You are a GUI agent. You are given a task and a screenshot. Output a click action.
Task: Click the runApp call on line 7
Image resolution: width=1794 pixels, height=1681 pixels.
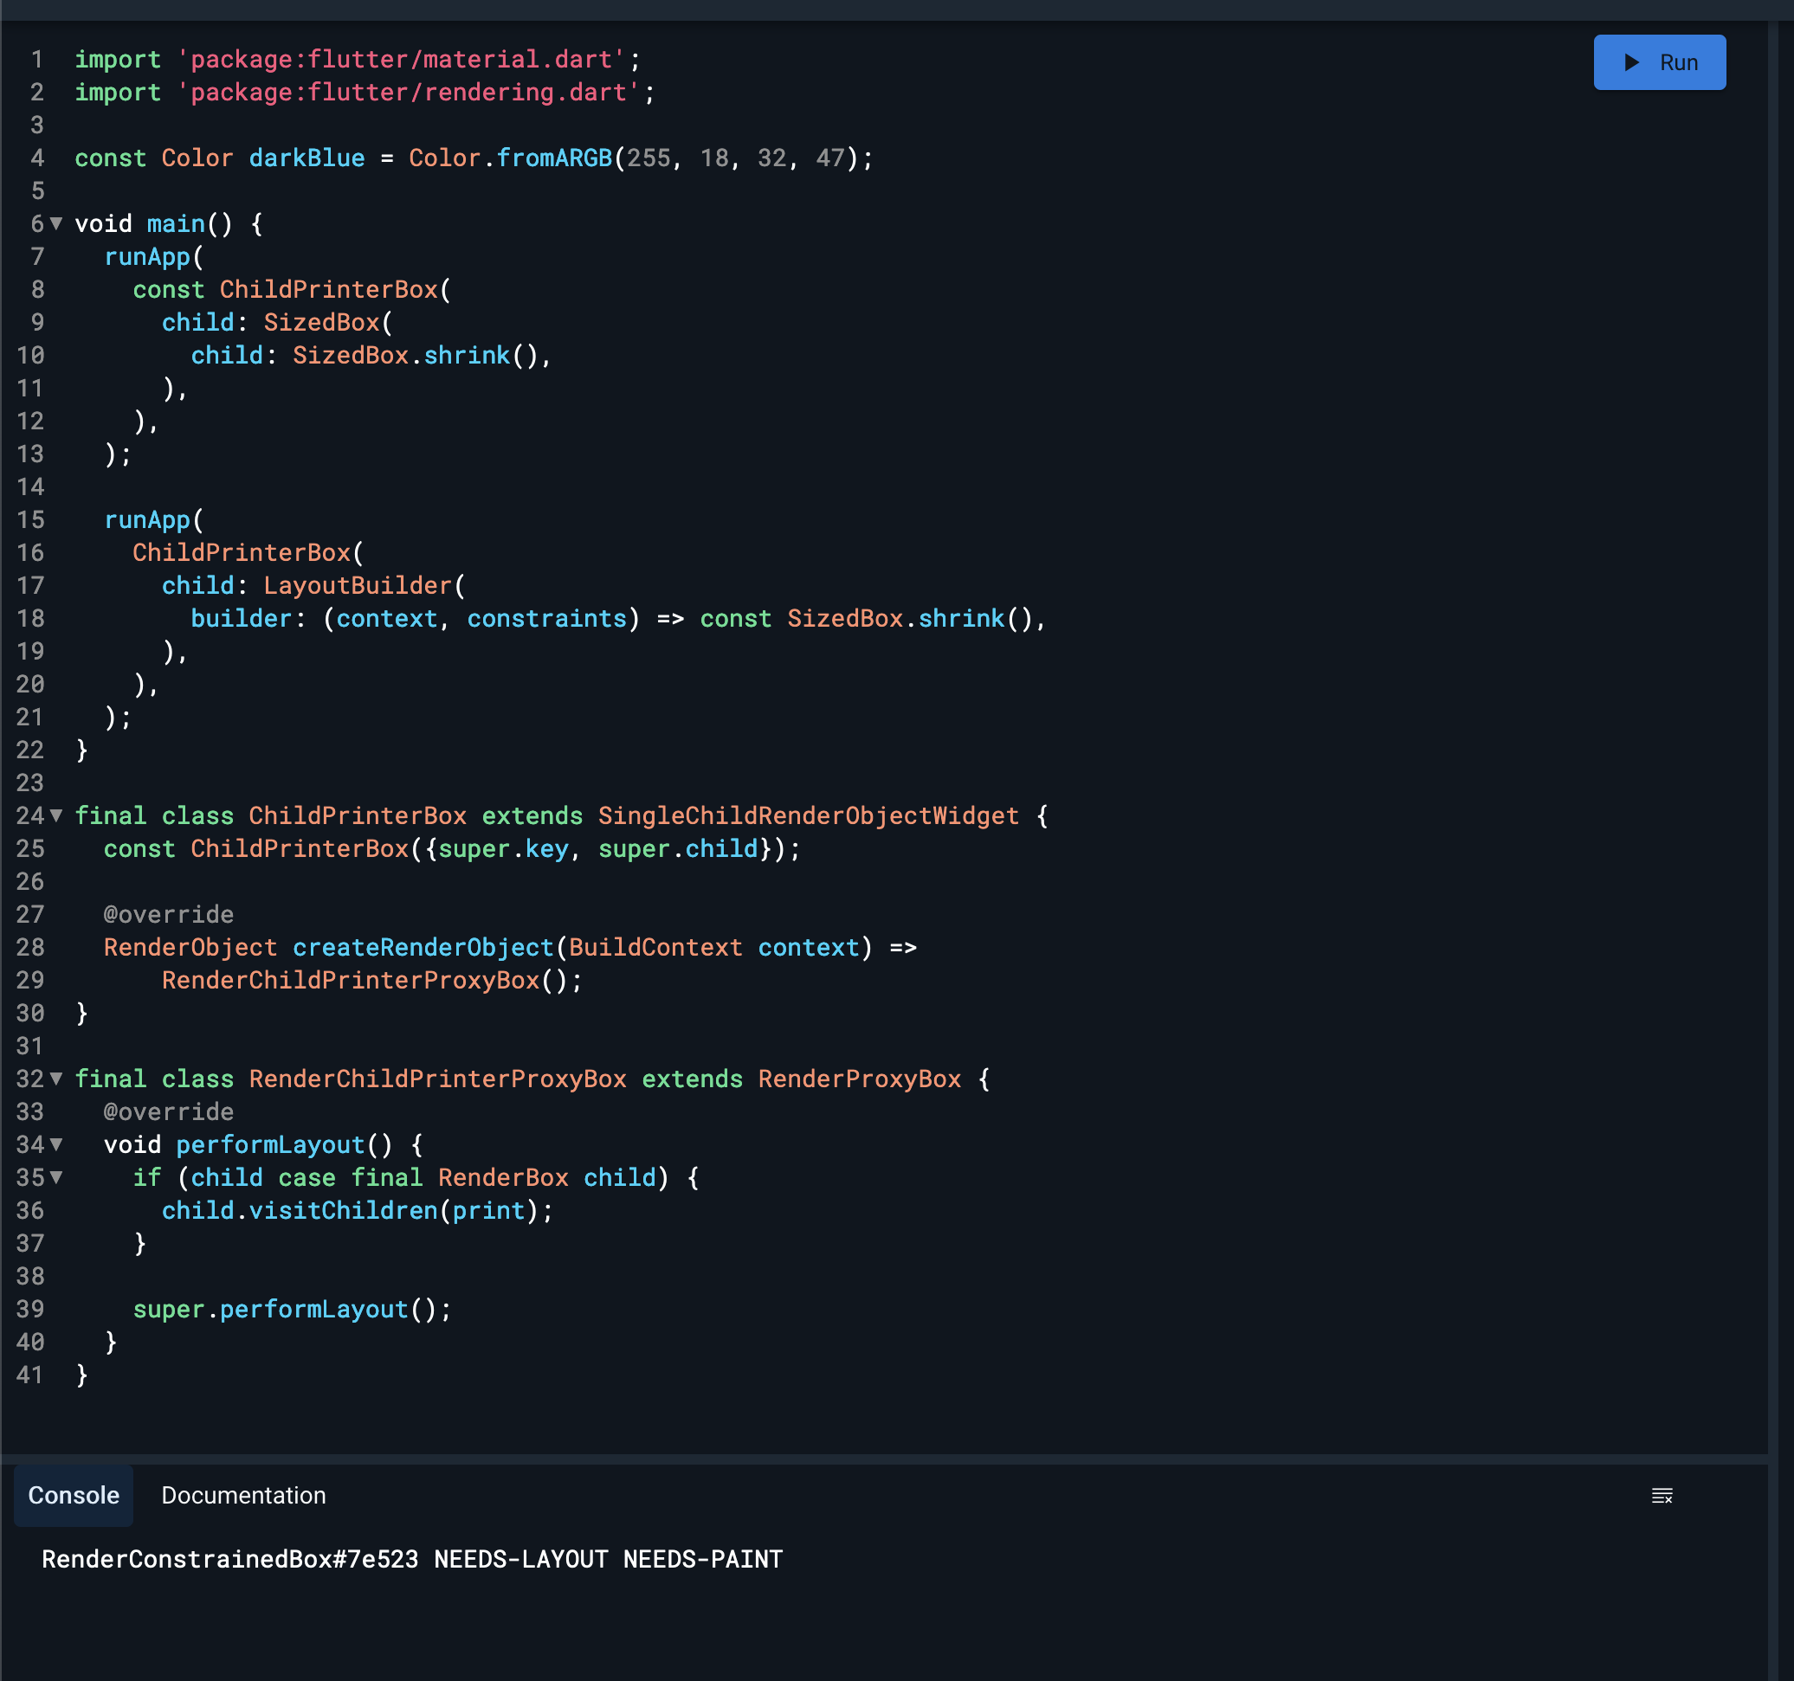pyautogui.click(x=147, y=256)
